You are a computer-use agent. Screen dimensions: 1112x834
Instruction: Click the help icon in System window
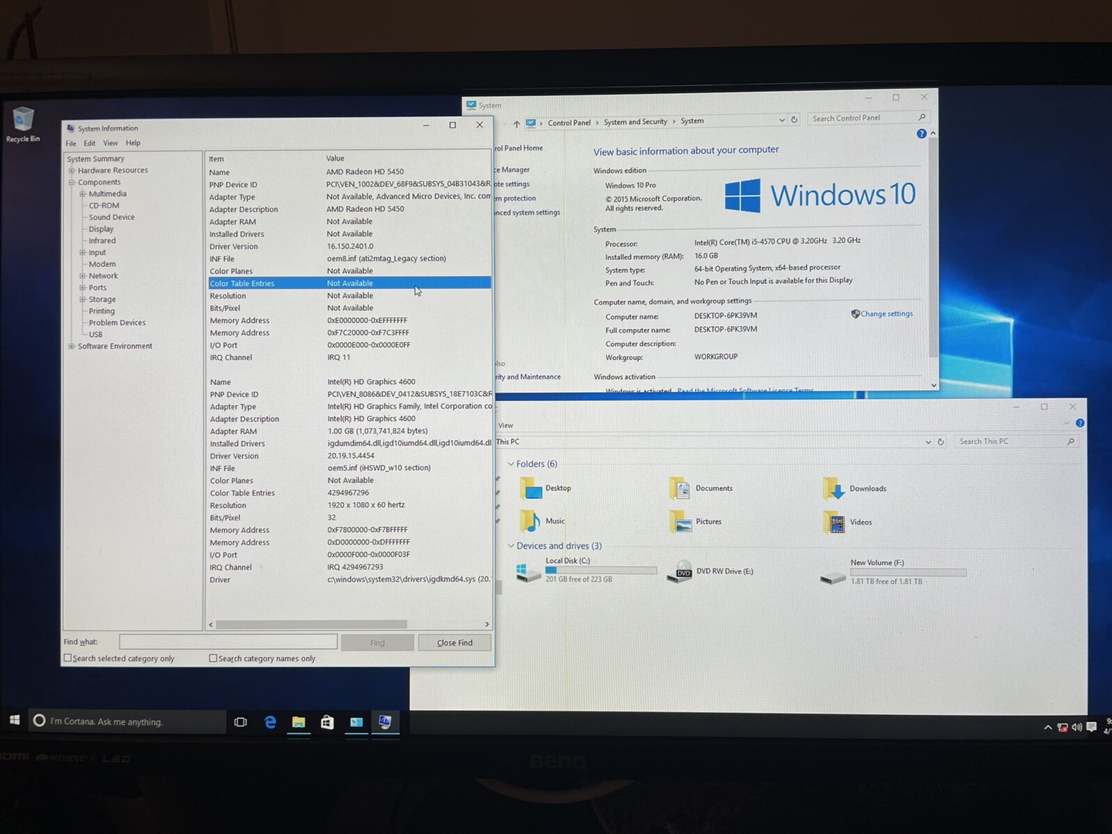[921, 133]
